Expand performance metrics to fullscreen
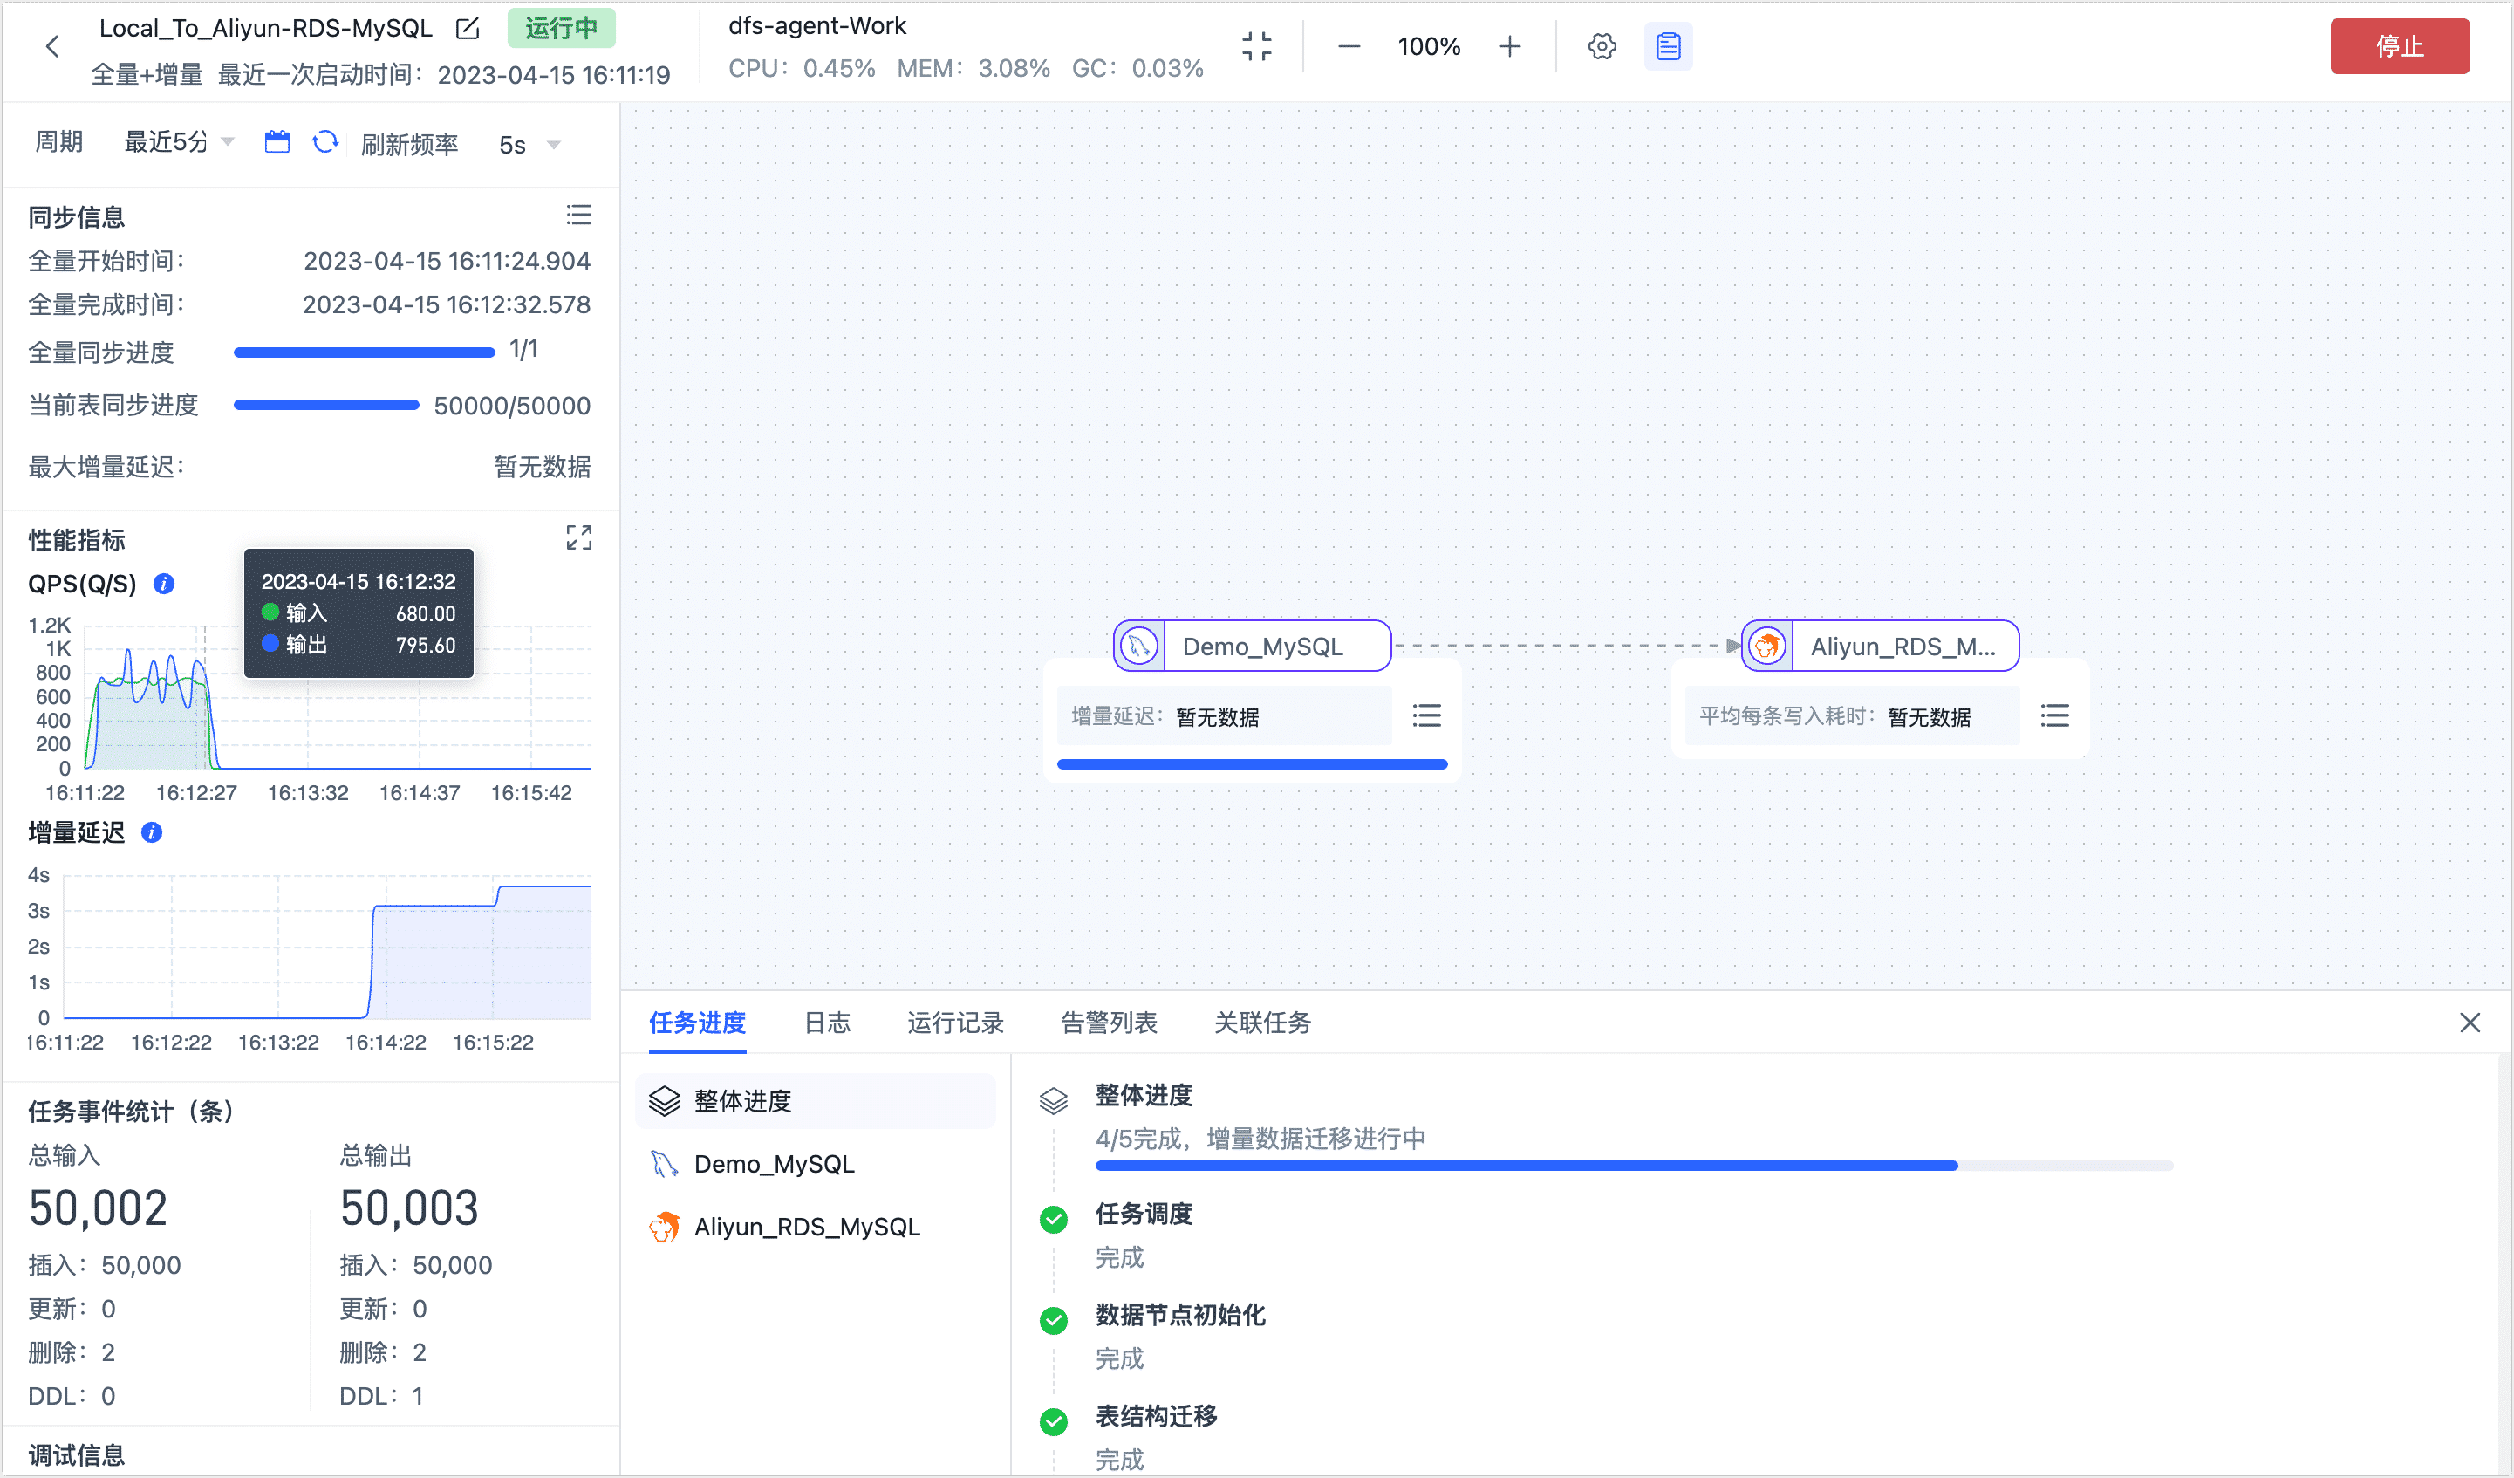Image resolution: width=2514 pixels, height=1478 pixels. (x=578, y=538)
